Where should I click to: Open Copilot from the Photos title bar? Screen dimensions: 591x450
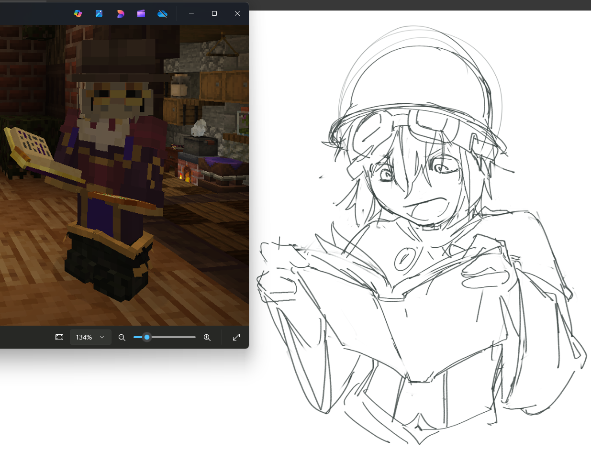[78, 13]
